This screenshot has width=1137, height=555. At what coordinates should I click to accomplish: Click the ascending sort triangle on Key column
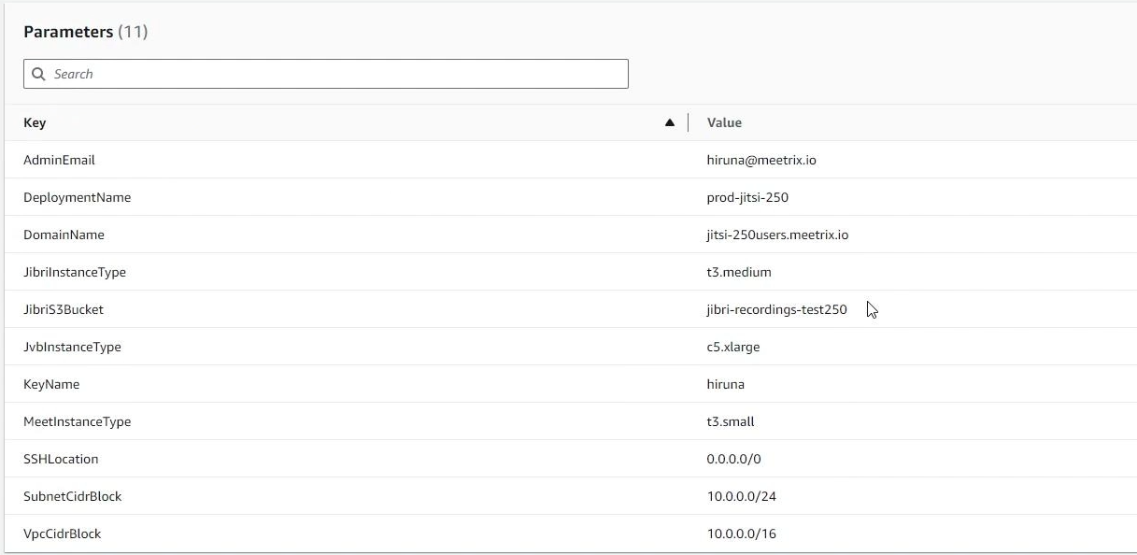click(670, 121)
